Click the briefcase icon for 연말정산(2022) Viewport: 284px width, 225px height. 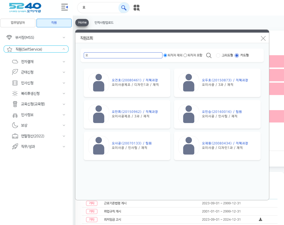click(15, 136)
